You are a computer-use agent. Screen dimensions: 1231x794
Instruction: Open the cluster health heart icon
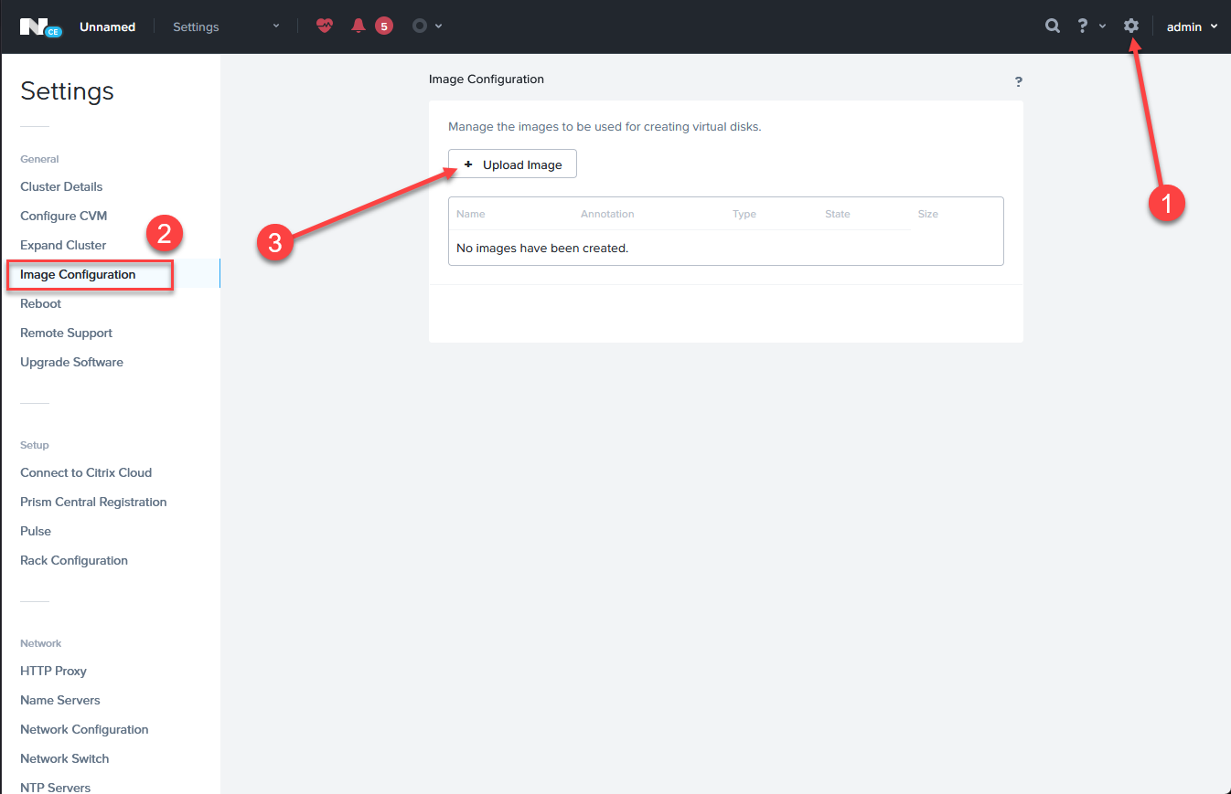(x=325, y=26)
